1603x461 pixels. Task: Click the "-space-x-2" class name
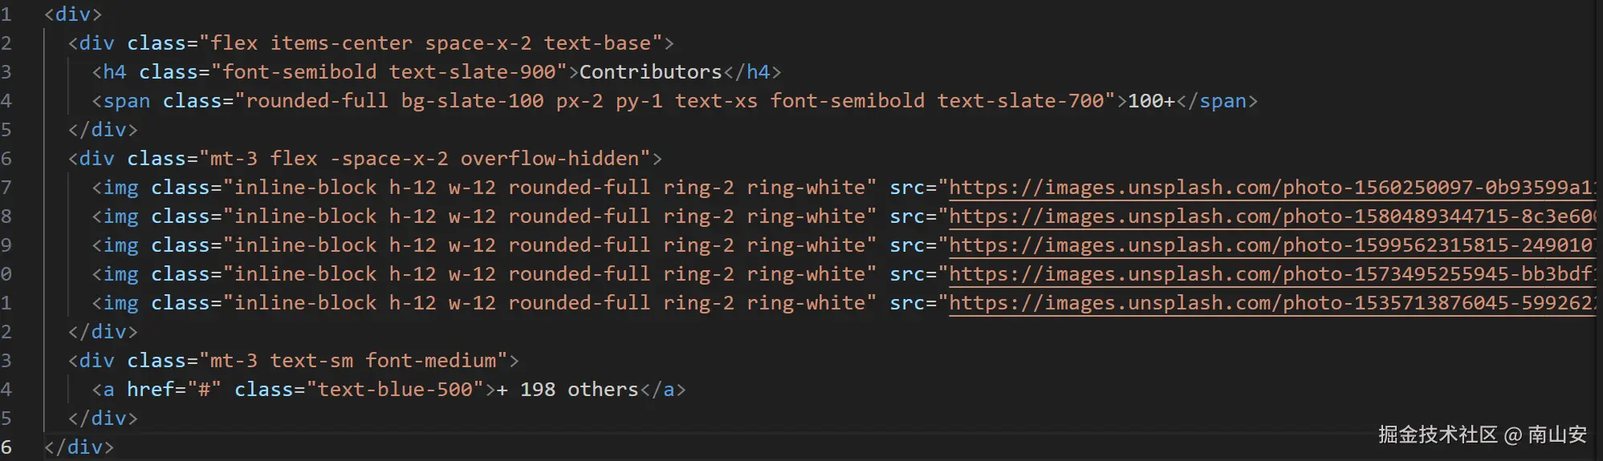pyautogui.click(x=389, y=159)
